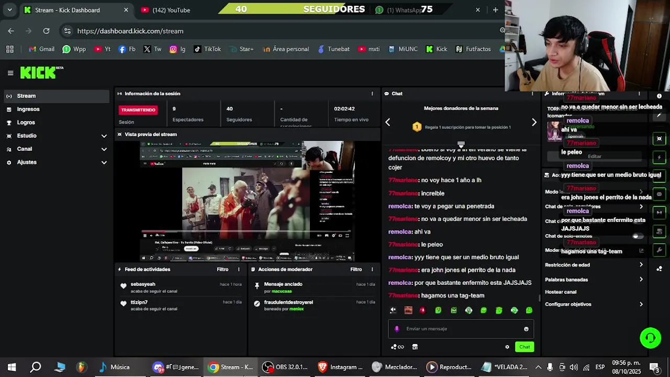Click sebasyeah follow activity entry

pyautogui.click(x=181, y=287)
